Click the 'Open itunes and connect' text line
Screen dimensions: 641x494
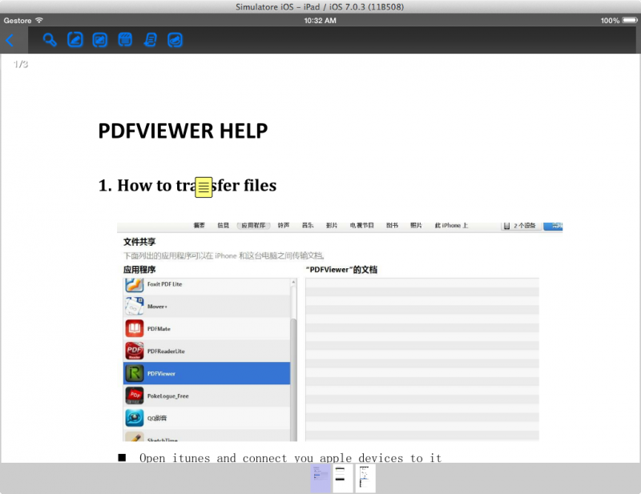coord(290,458)
